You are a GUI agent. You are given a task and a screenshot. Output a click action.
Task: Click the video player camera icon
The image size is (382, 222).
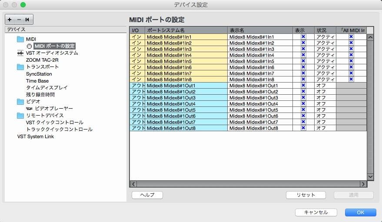tap(29, 108)
